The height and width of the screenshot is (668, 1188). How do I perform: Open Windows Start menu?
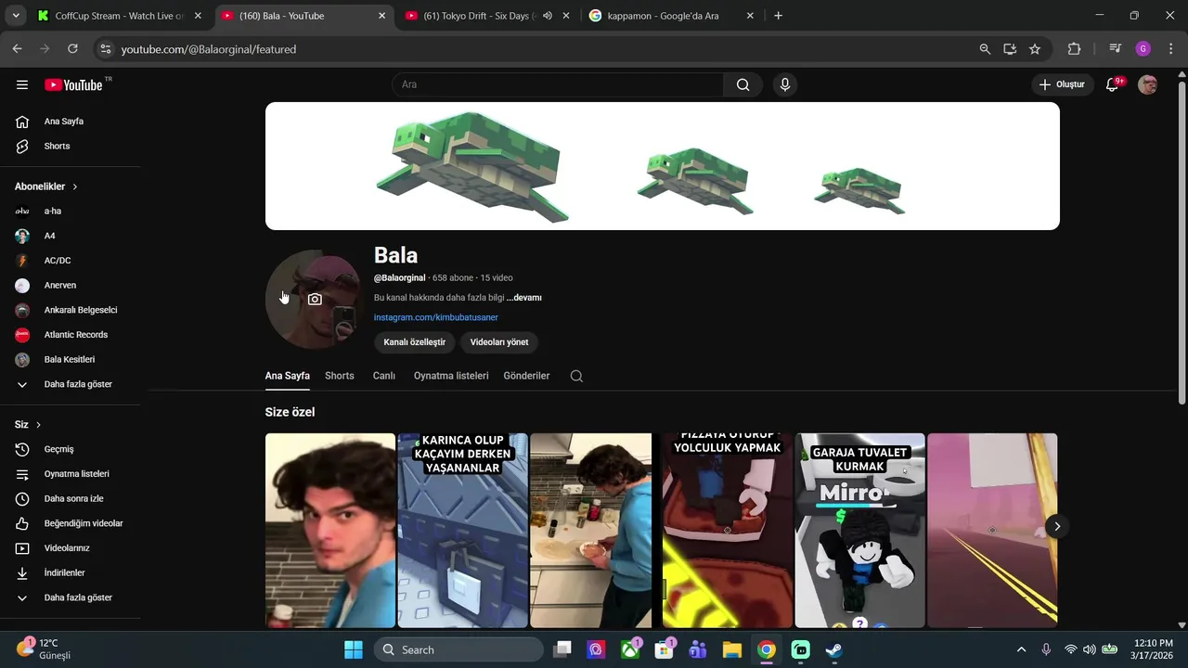pyautogui.click(x=354, y=649)
